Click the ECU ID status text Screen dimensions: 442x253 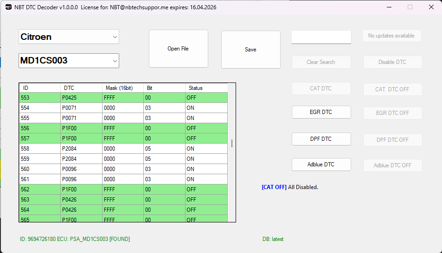pos(75,239)
